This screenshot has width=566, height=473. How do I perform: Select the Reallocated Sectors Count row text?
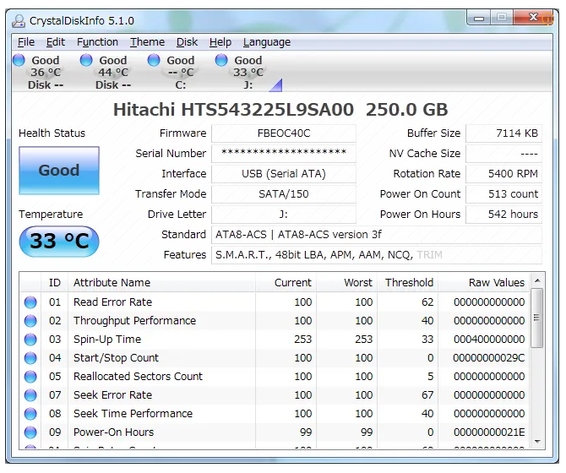[x=138, y=377]
